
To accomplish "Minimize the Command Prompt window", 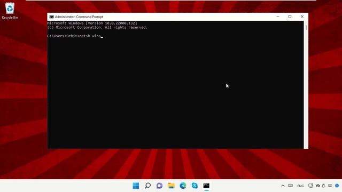I will tap(278, 17).
